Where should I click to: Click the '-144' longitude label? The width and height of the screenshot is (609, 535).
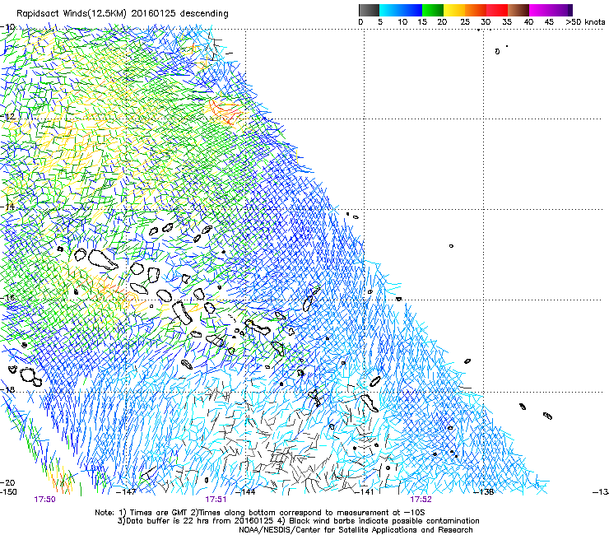click(245, 492)
